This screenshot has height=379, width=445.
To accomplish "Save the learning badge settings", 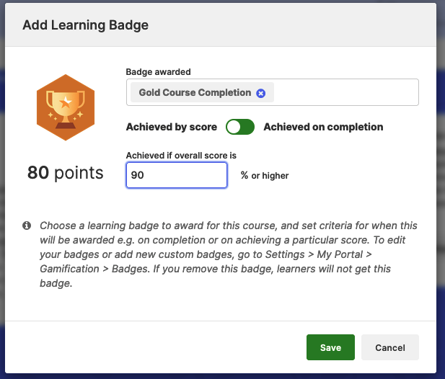I will pos(330,347).
